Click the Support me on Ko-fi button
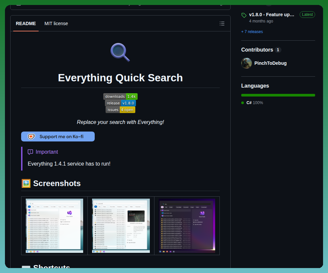The image size is (328, 273). coord(58,136)
